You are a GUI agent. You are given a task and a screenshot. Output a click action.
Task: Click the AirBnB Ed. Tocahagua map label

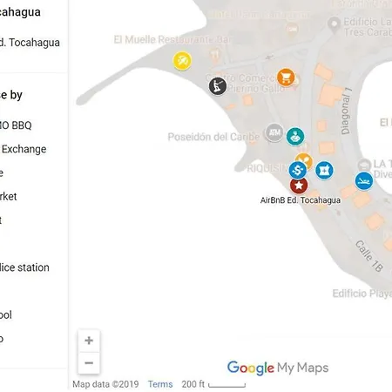[x=301, y=200]
